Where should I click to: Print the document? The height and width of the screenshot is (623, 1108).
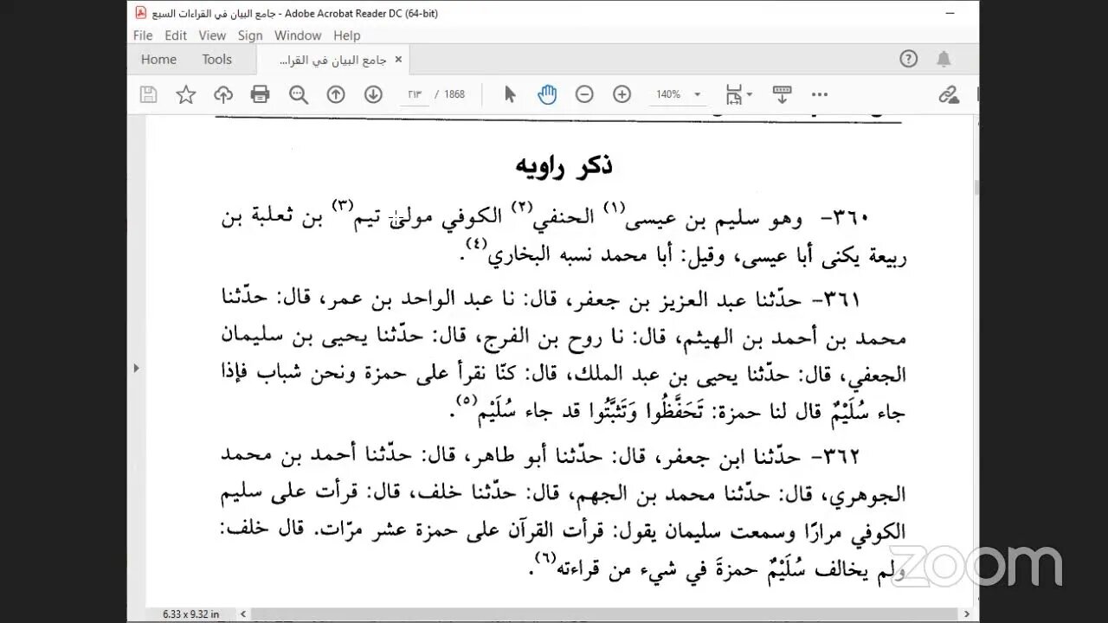(261, 94)
